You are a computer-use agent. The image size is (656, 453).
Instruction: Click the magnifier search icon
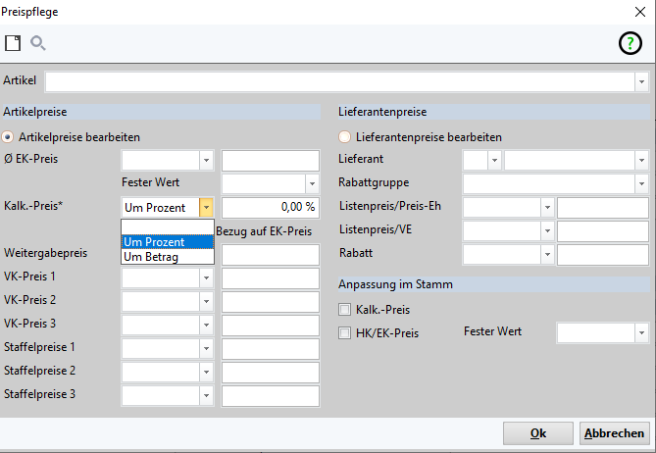pos(38,43)
